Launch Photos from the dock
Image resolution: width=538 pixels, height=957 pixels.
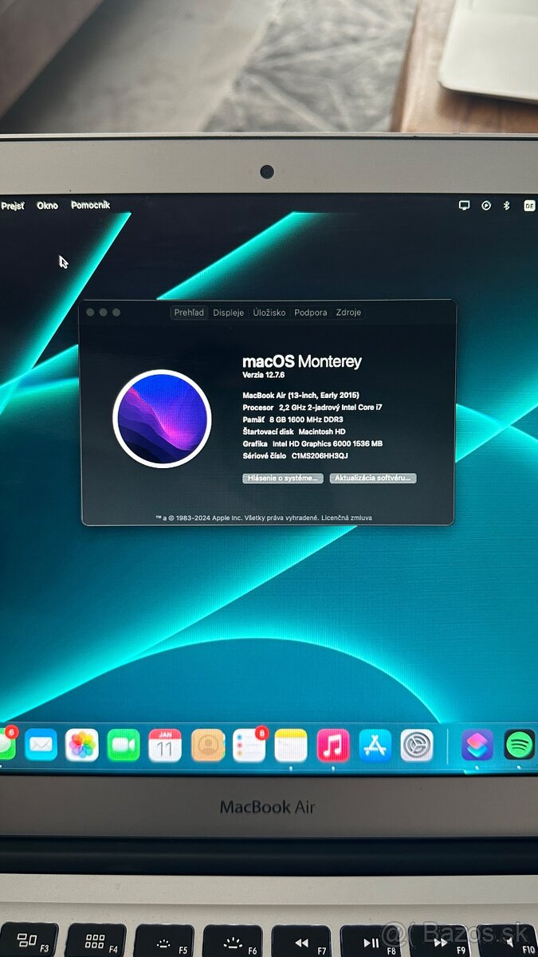coord(82,745)
